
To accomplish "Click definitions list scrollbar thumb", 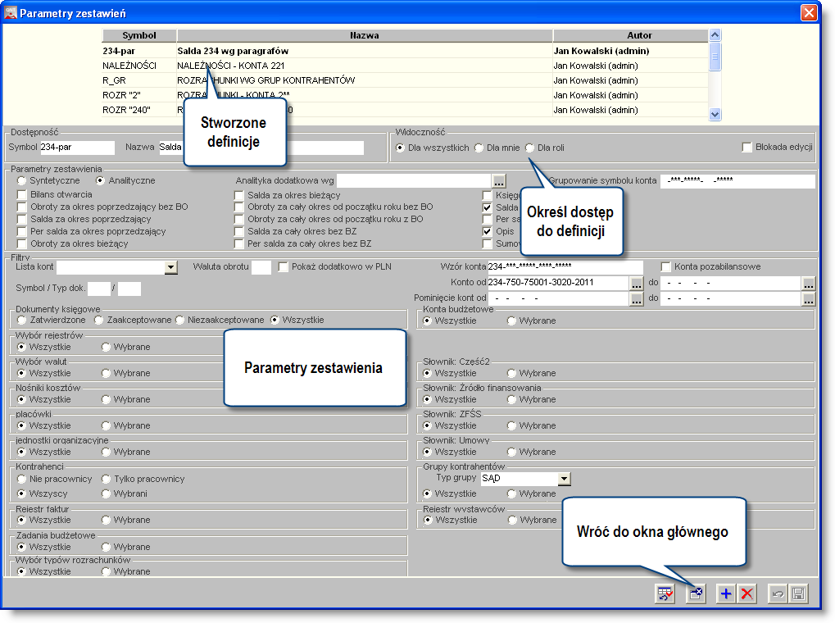I will click(715, 56).
